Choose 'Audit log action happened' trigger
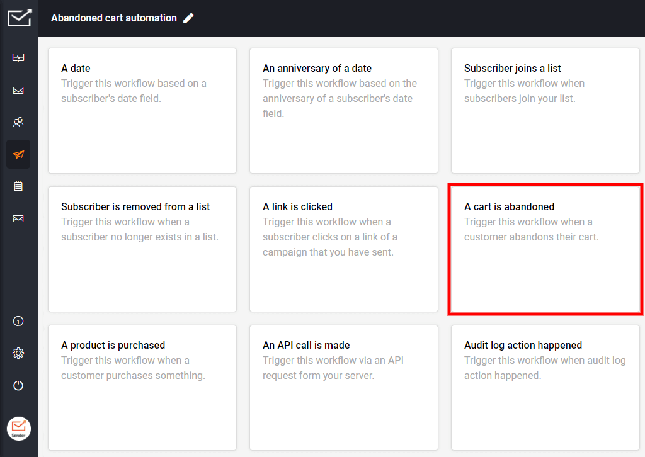 [x=545, y=388]
